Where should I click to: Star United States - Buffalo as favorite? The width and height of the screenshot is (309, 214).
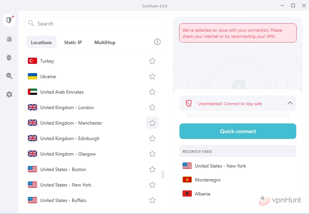(x=152, y=200)
